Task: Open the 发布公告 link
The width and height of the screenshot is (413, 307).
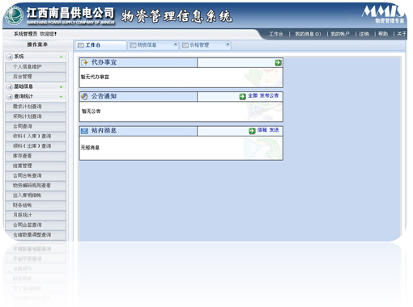Action: tap(269, 95)
